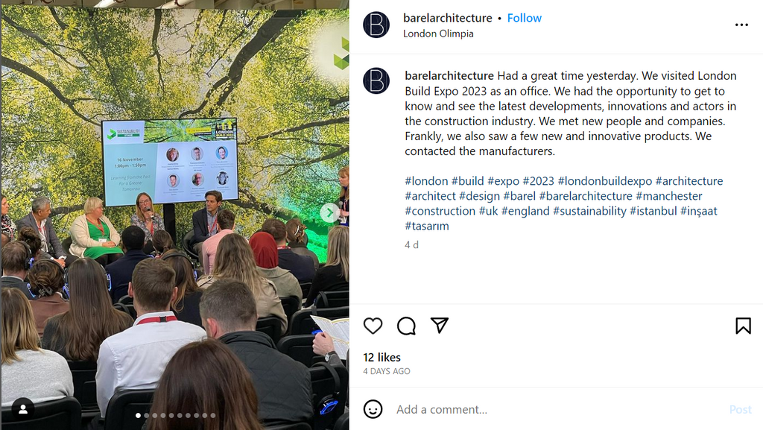View the 12 likes list

(382, 358)
